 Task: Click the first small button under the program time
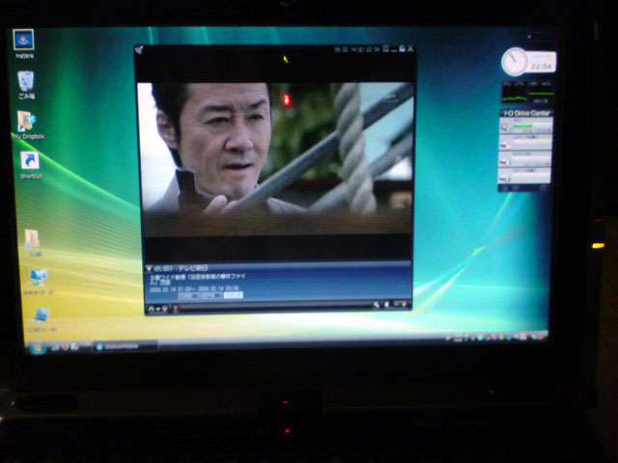click(x=188, y=296)
